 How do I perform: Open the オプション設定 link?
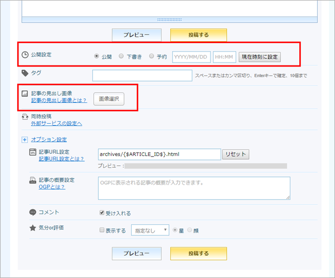(x=49, y=139)
